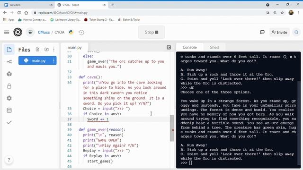This screenshot has width=303, height=170.
Task: Click the Chrome media control icon
Action: (x=267, y=5)
